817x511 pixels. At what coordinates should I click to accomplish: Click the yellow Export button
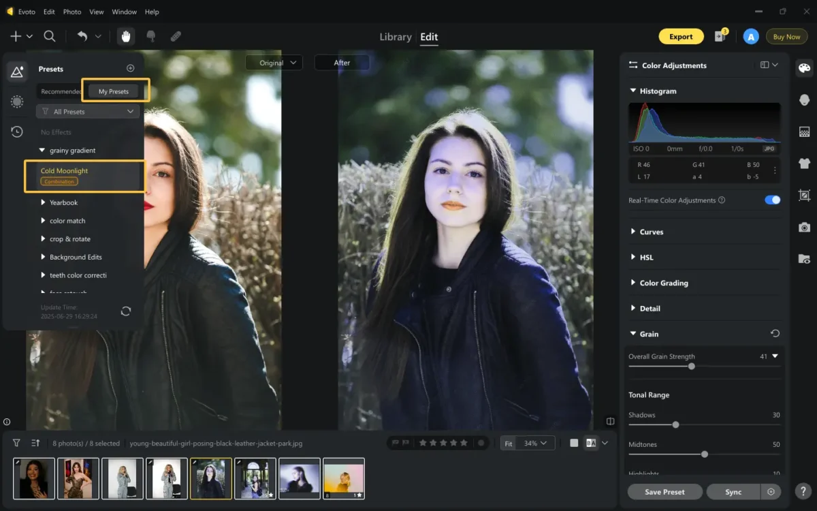click(681, 37)
